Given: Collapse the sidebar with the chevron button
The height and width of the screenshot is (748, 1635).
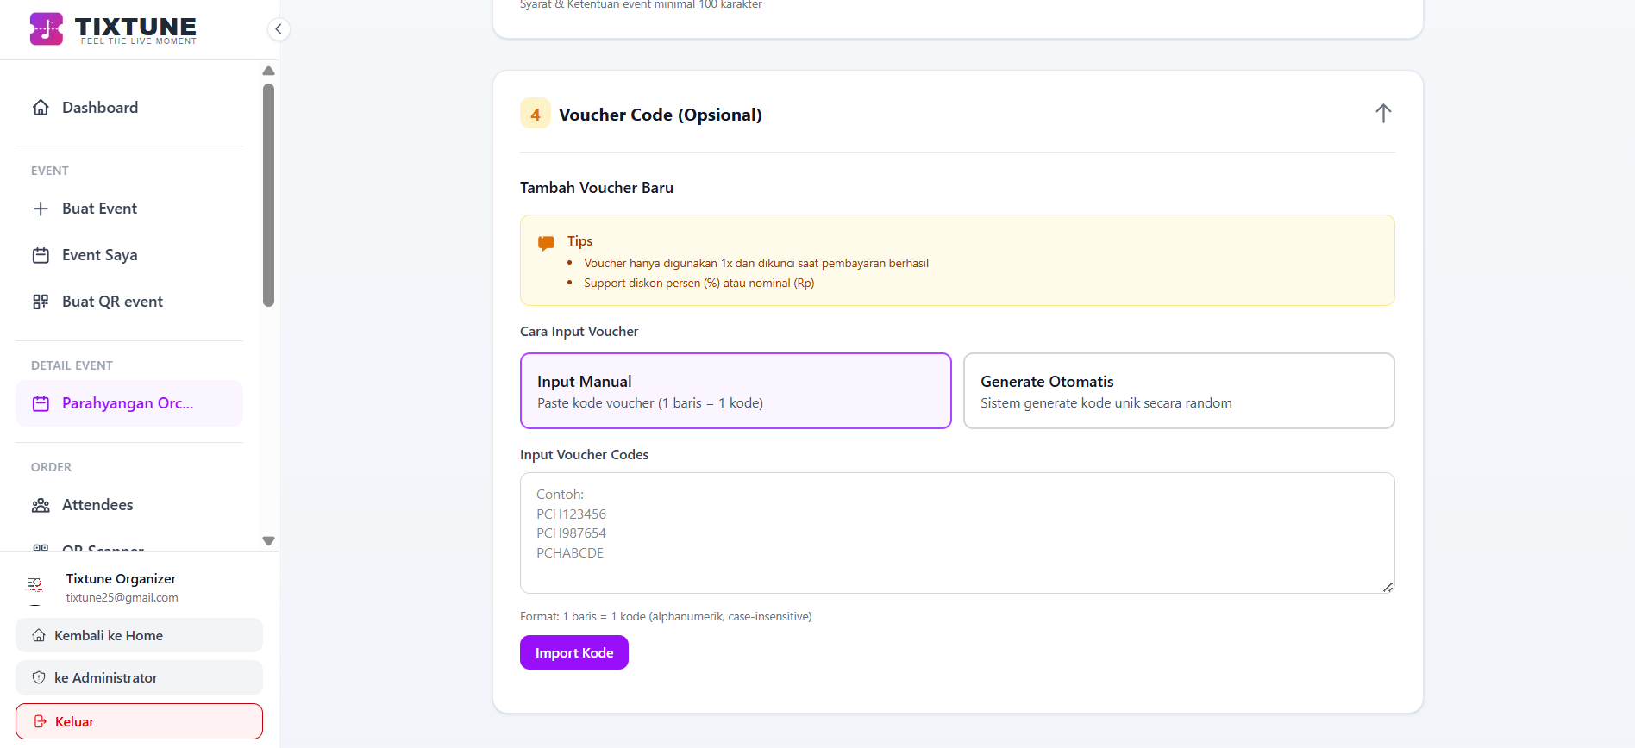Looking at the screenshot, I should point(278,29).
